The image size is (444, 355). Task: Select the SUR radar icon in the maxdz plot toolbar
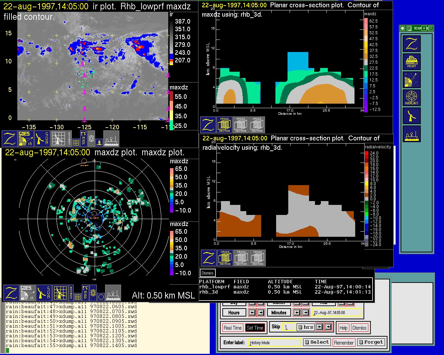(x=44, y=293)
